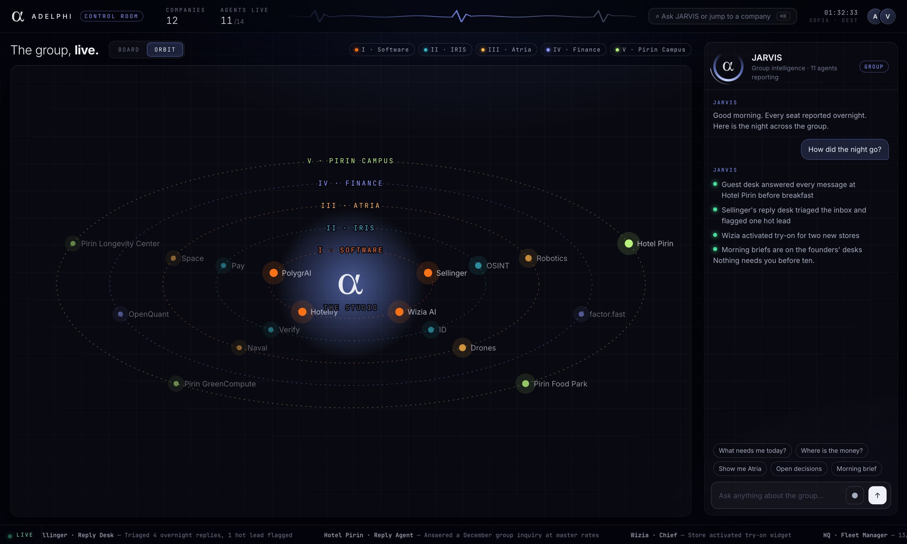This screenshot has width=907, height=544.
Task: Toggle the II · IRIS filter chip
Action: click(x=445, y=50)
